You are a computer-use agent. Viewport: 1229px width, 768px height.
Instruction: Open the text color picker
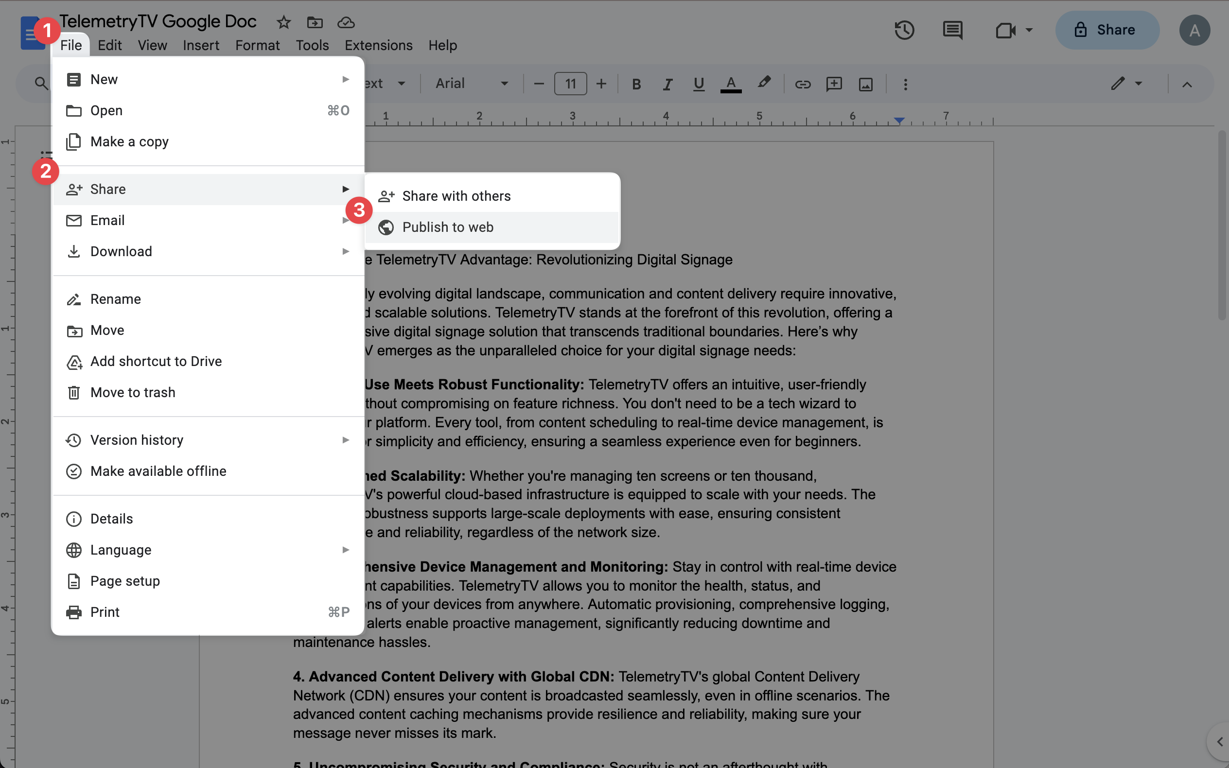click(x=731, y=84)
